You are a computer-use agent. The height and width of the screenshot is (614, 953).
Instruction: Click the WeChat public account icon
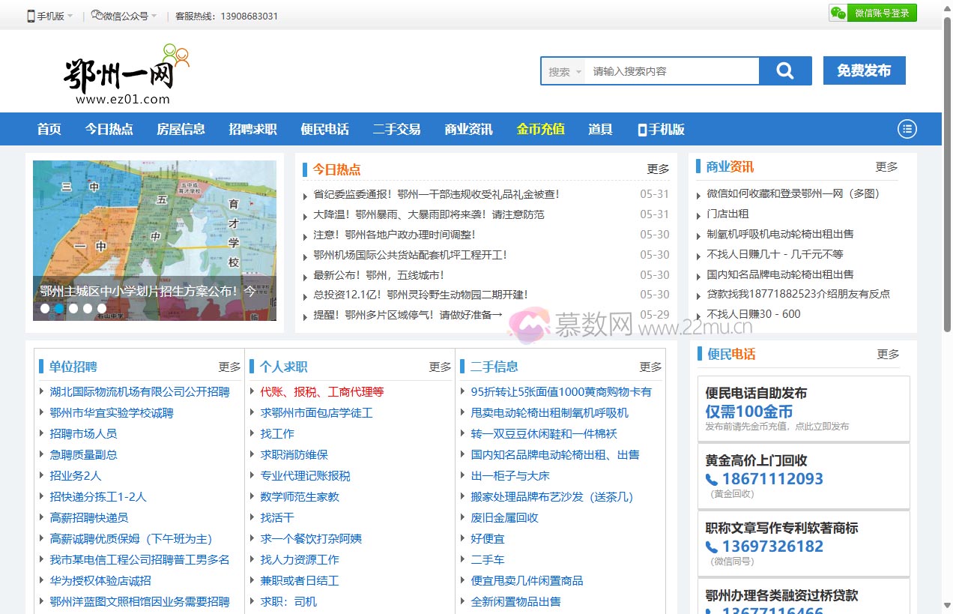click(x=97, y=15)
